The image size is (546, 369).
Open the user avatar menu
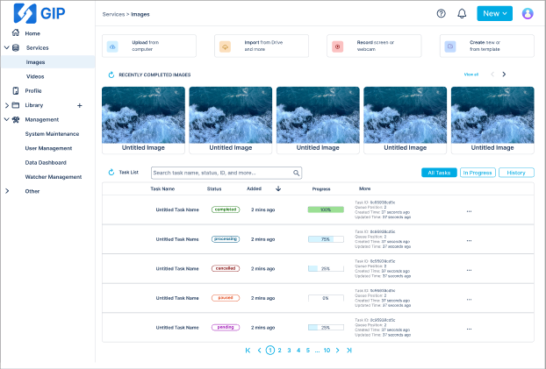[528, 13]
